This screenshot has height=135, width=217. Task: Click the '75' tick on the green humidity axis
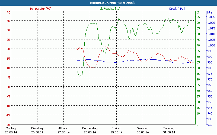point(198,40)
